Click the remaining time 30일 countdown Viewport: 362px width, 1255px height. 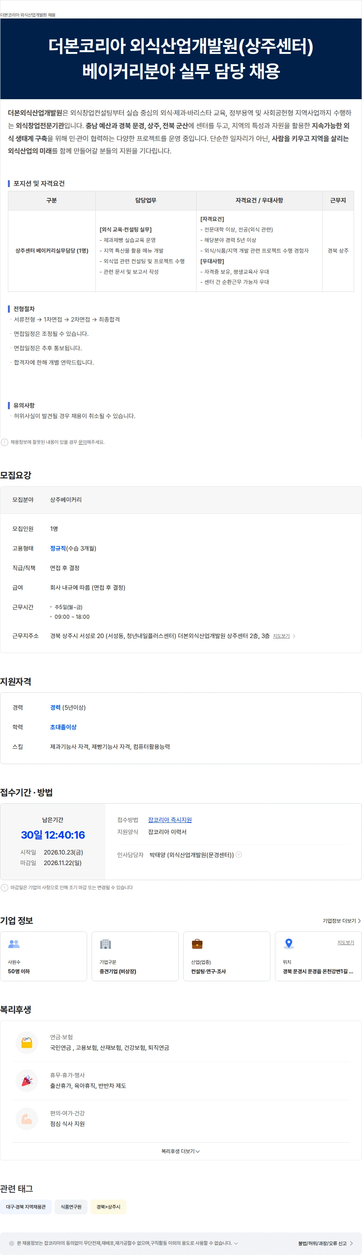53,835
